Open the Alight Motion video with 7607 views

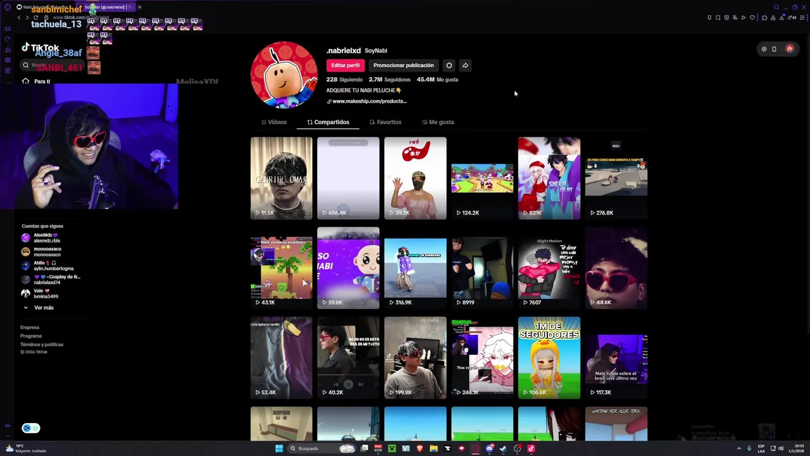pyautogui.click(x=549, y=268)
